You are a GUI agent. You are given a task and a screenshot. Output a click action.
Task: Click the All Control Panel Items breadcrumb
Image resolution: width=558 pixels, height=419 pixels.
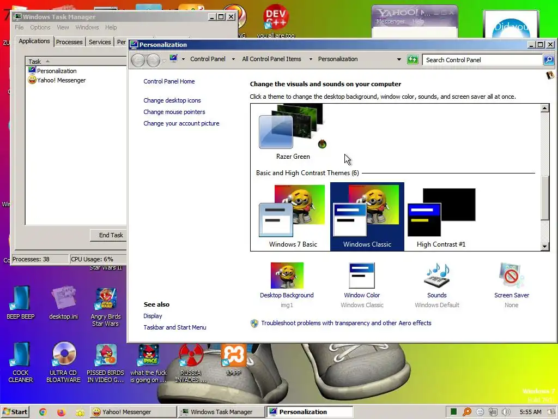click(x=271, y=59)
